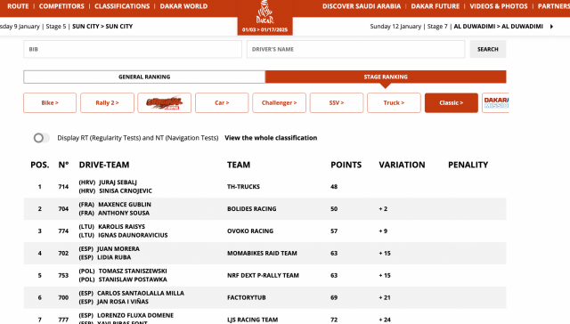Click driver Juan Morera
Viewport: 570px width, 324px height.
(x=118, y=249)
